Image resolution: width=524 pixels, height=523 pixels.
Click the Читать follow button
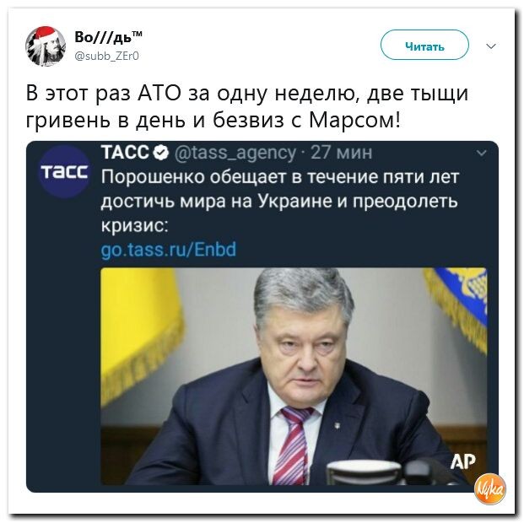click(x=424, y=45)
